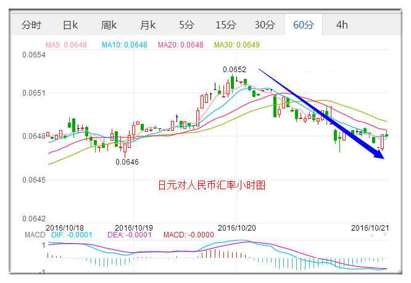Click the green MA30 legend label
The height and width of the screenshot is (283, 411).
[x=236, y=45]
